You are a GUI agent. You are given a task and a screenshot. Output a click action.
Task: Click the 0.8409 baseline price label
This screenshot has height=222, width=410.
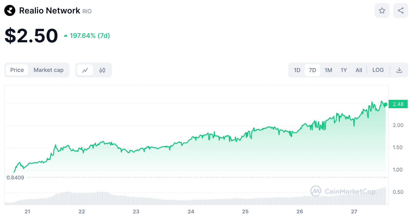[x=15, y=177]
